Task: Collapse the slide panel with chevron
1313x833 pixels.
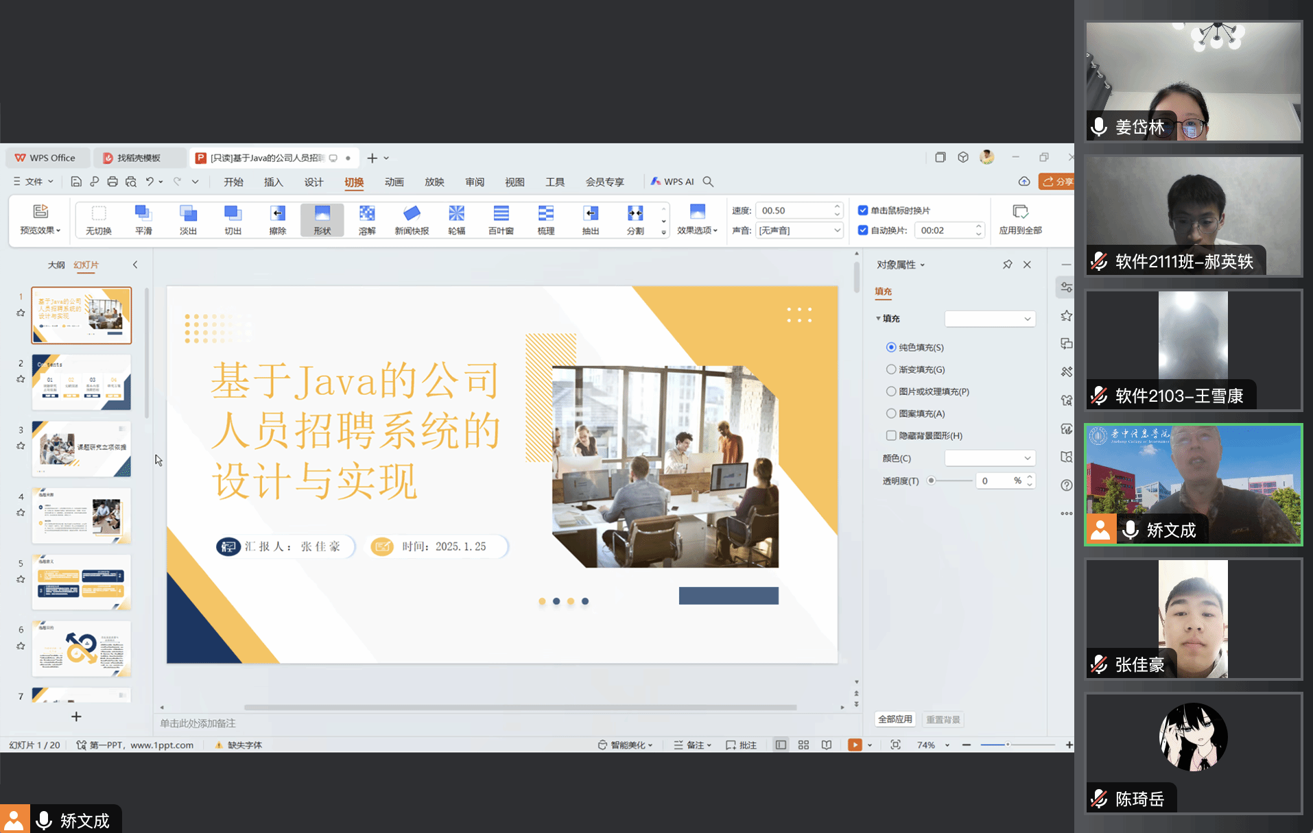Action: [x=135, y=265]
